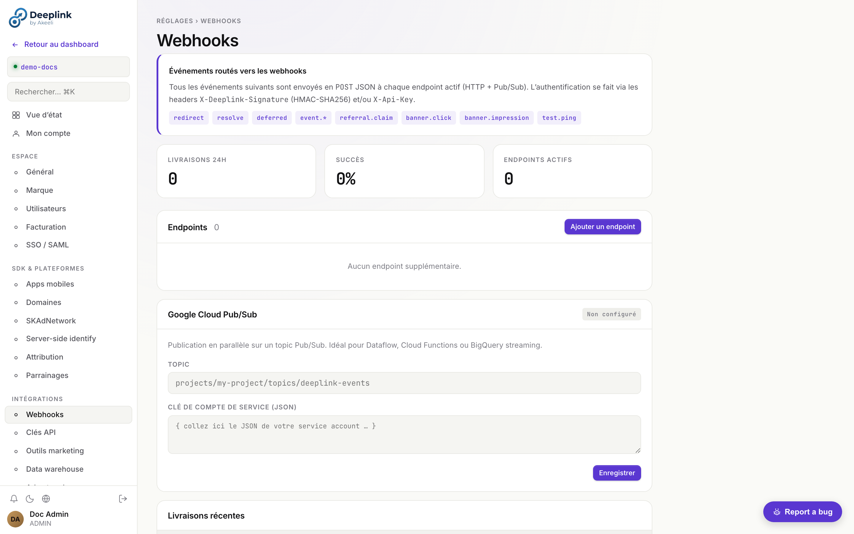Image resolution: width=854 pixels, height=534 pixels.
Task: Open Domaines section
Action: pyautogui.click(x=68, y=303)
